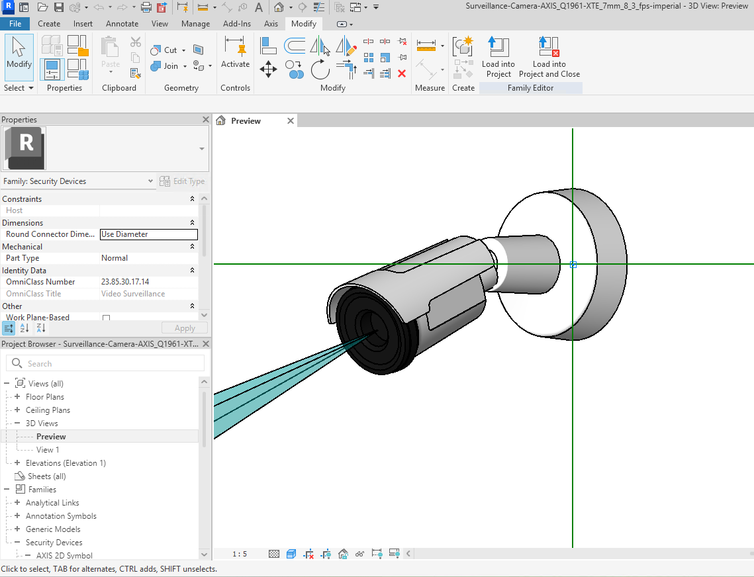The image size is (754, 577).
Task: Click the Offset tool icon
Action: tap(295, 46)
